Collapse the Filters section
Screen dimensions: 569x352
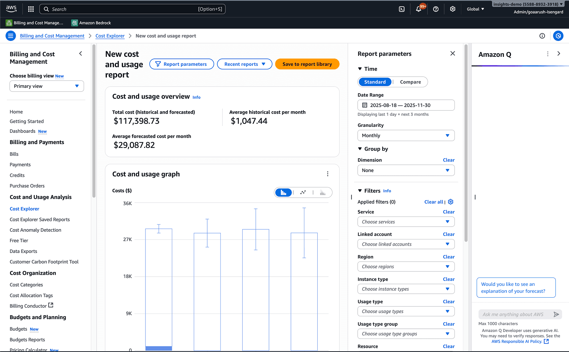click(x=360, y=191)
